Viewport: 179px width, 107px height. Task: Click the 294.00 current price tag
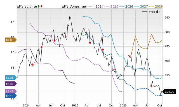tap(169, 92)
